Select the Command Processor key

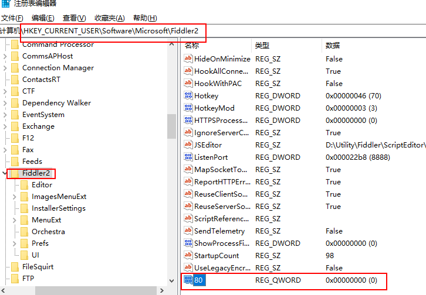[x=58, y=44]
